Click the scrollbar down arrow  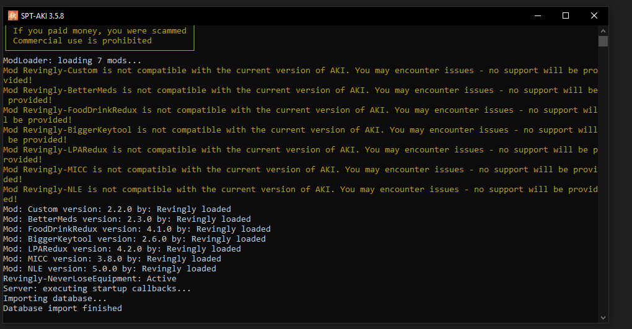coord(603,318)
